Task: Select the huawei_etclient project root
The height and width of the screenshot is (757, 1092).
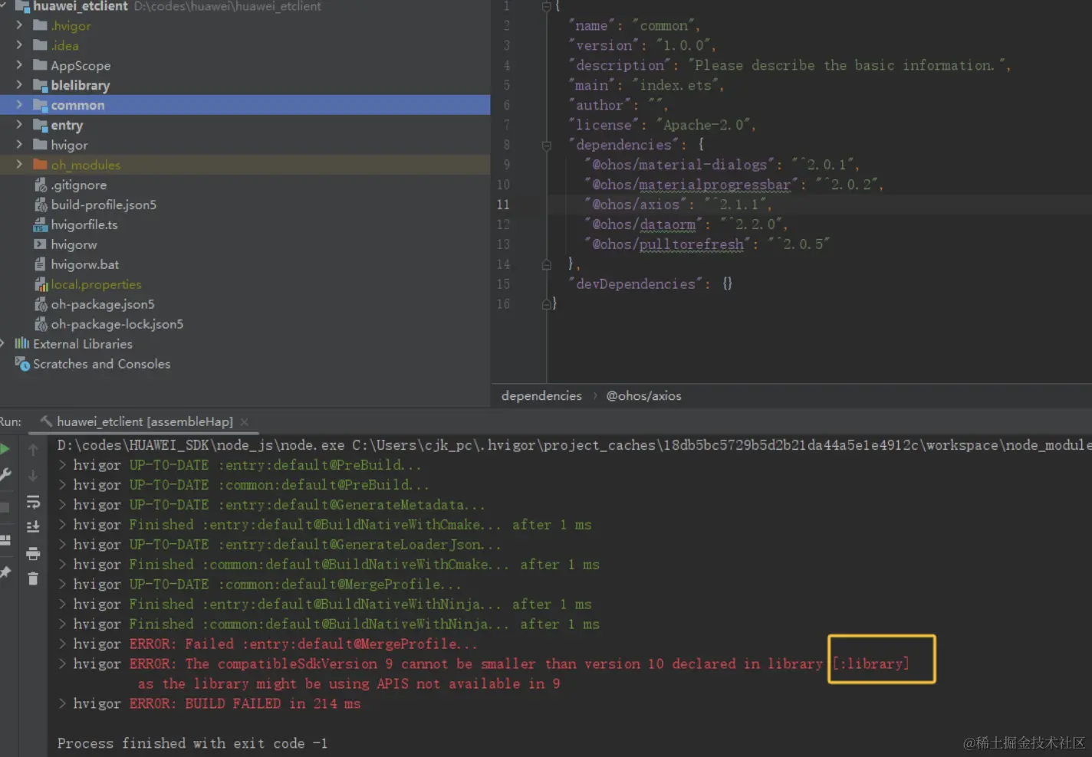Action: pos(81,6)
